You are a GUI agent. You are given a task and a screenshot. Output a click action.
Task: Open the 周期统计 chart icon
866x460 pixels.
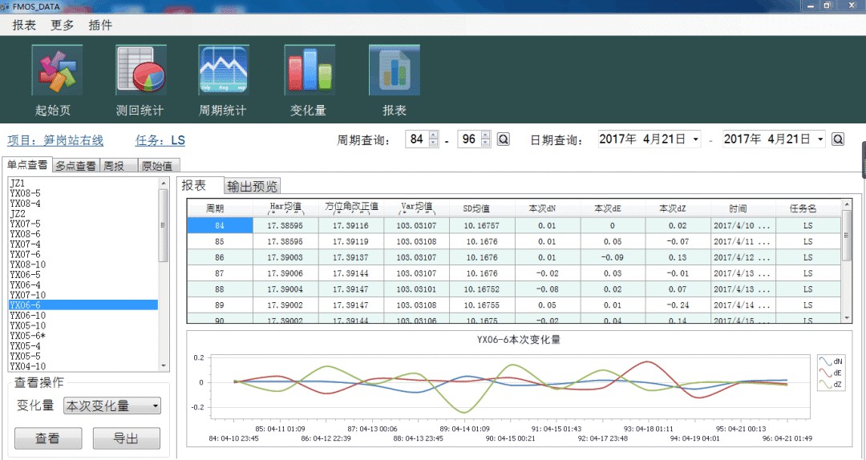click(x=224, y=71)
